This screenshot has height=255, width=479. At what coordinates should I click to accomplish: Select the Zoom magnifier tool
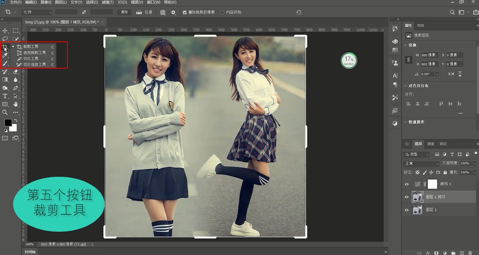pyautogui.click(x=5, y=112)
